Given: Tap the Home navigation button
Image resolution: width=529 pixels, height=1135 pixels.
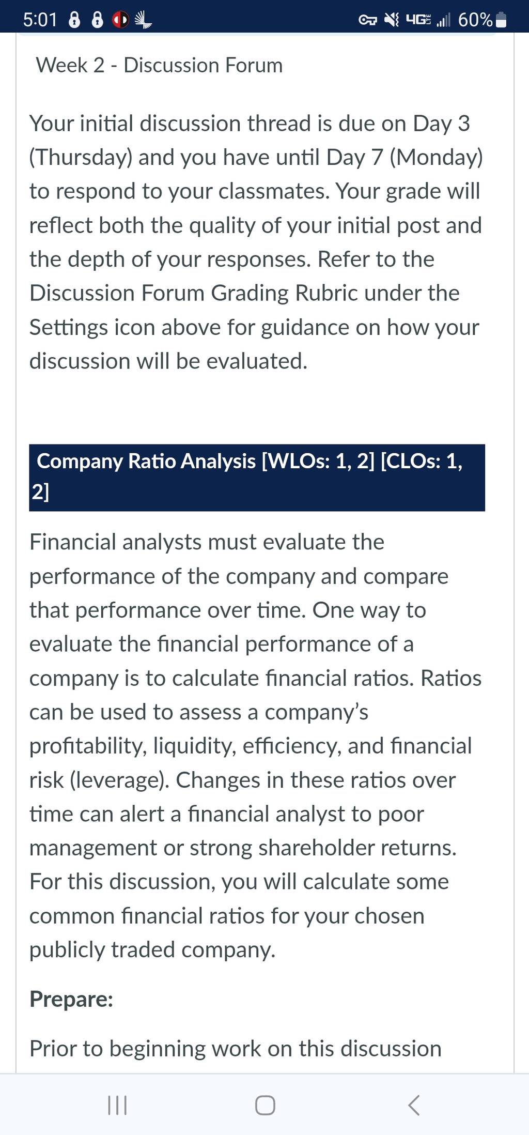Looking at the screenshot, I should coord(265,1105).
